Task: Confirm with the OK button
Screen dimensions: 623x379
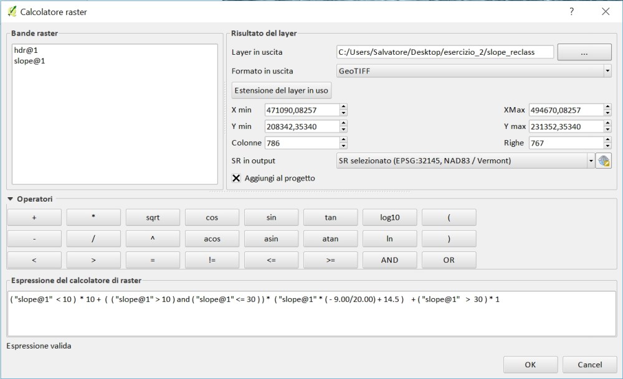Action: (x=530, y=365)
